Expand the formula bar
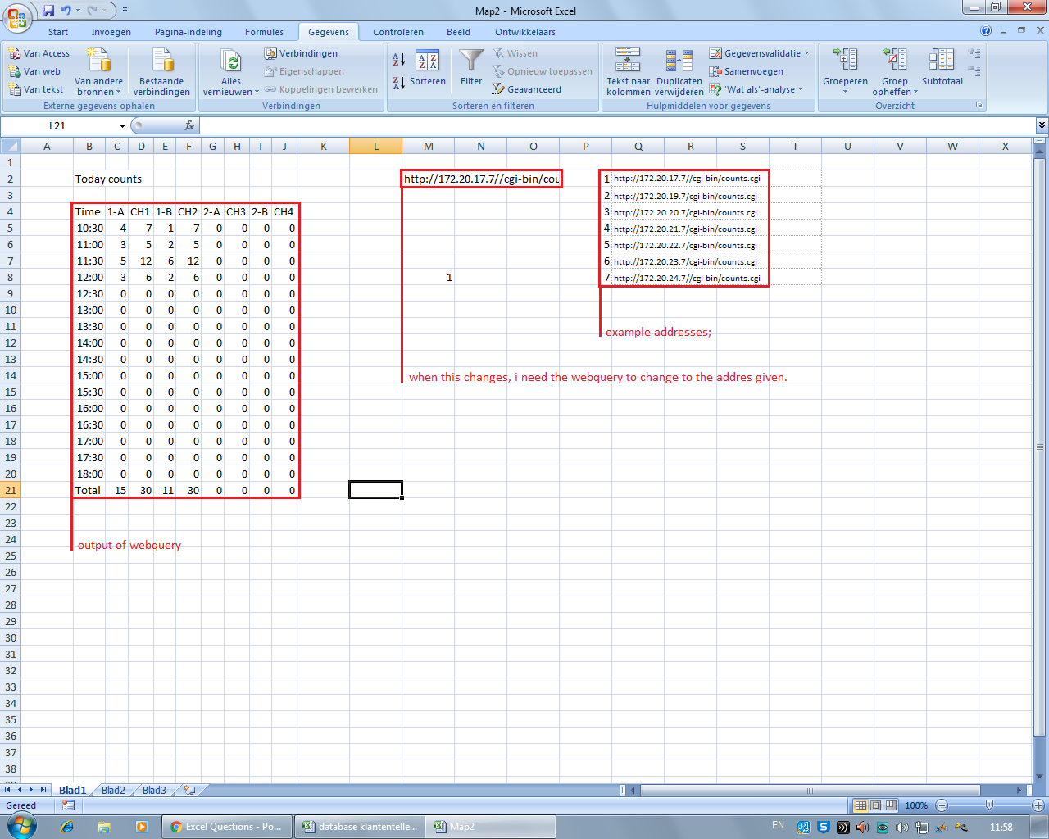This screenshot has height=839, width=1049. 1042,125
